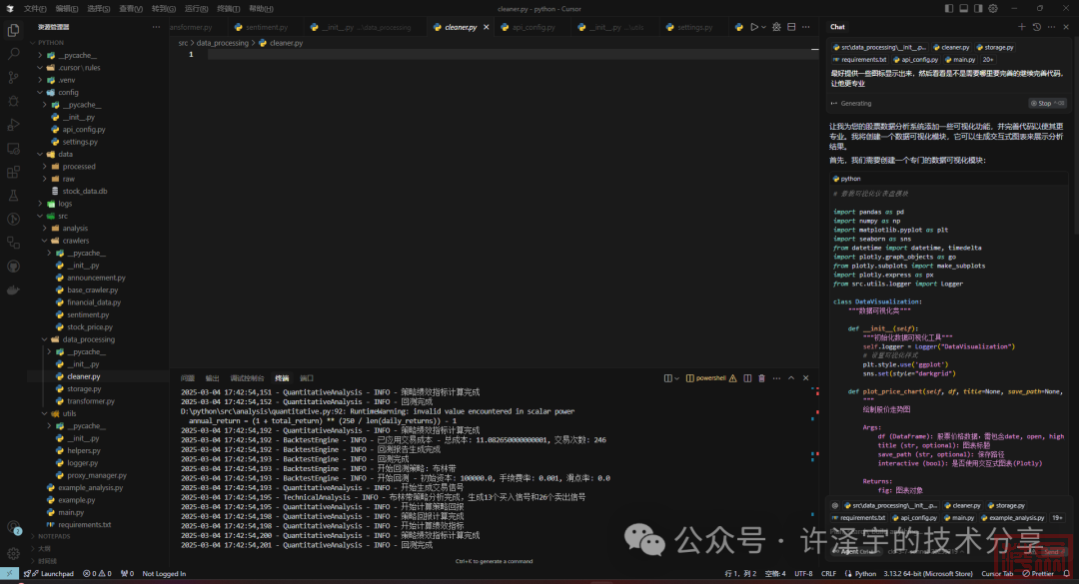1079x584 pixels.
Task: Click the CRLF line ending indicator
Action: point(828,574)
